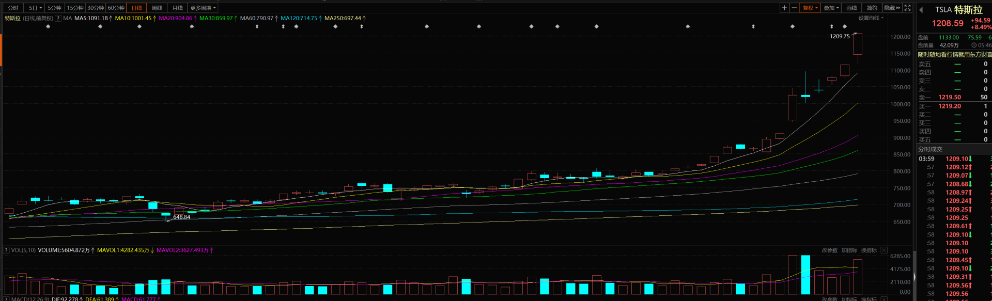This screenshot has height=301, width=992.
Task: Click the side panel collapse handle
Action: point(915,277)
